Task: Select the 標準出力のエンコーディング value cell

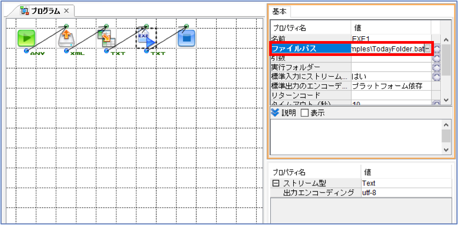Action: coord(392,86)
